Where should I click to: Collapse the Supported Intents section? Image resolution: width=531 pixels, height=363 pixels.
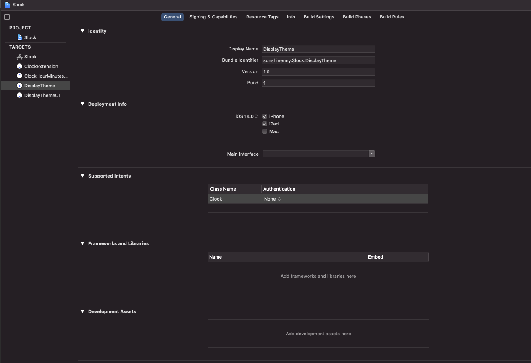(x=82, y=176)
